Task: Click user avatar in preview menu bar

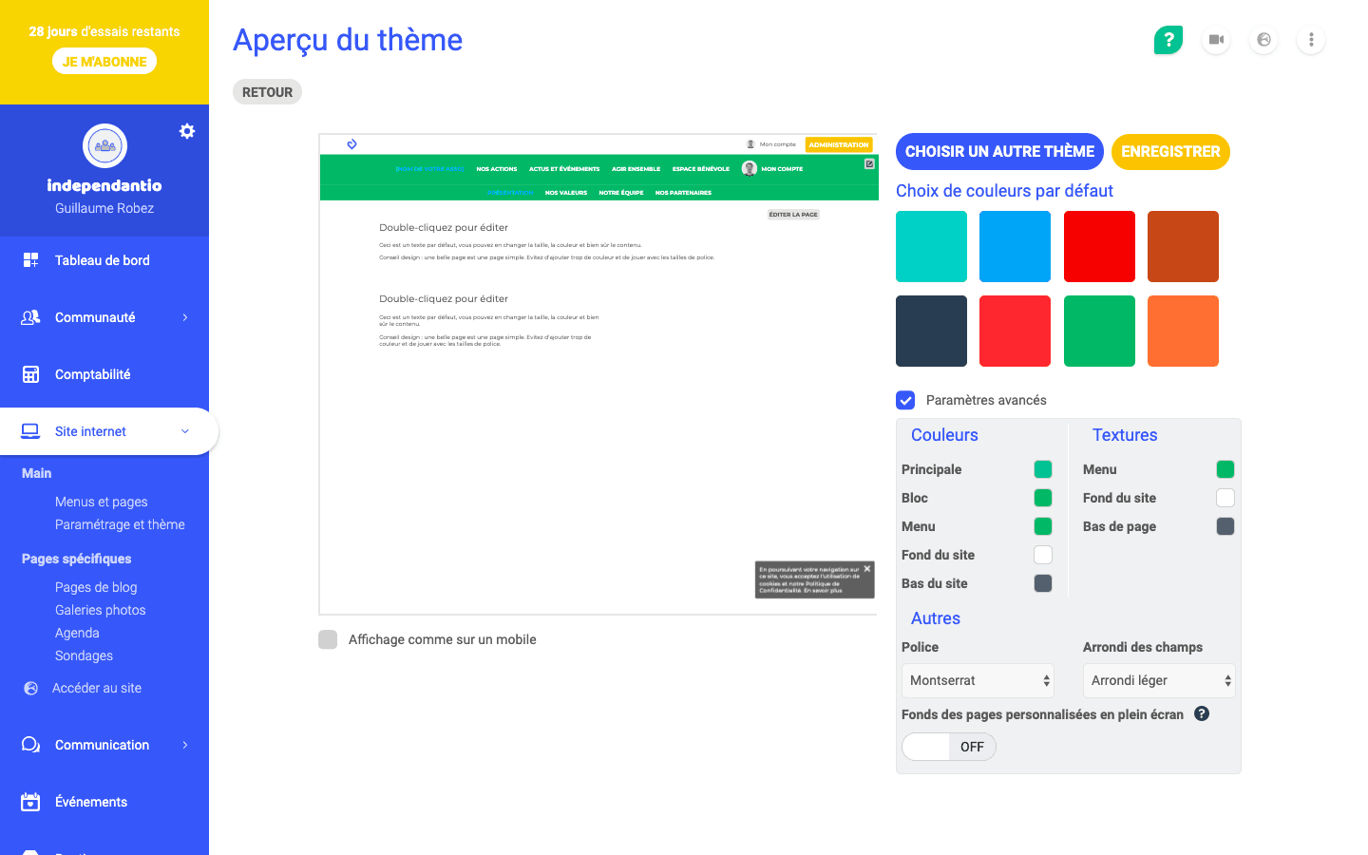Action: coord(749,168)
